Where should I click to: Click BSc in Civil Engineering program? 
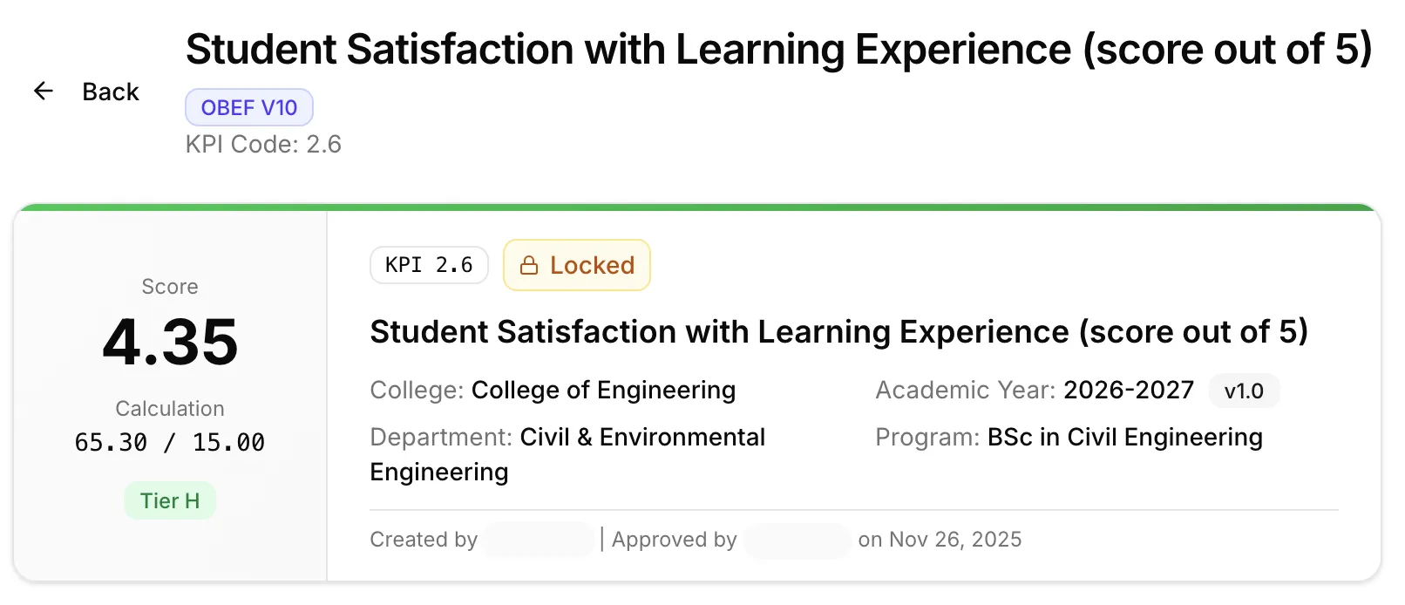pos(1124,437)
